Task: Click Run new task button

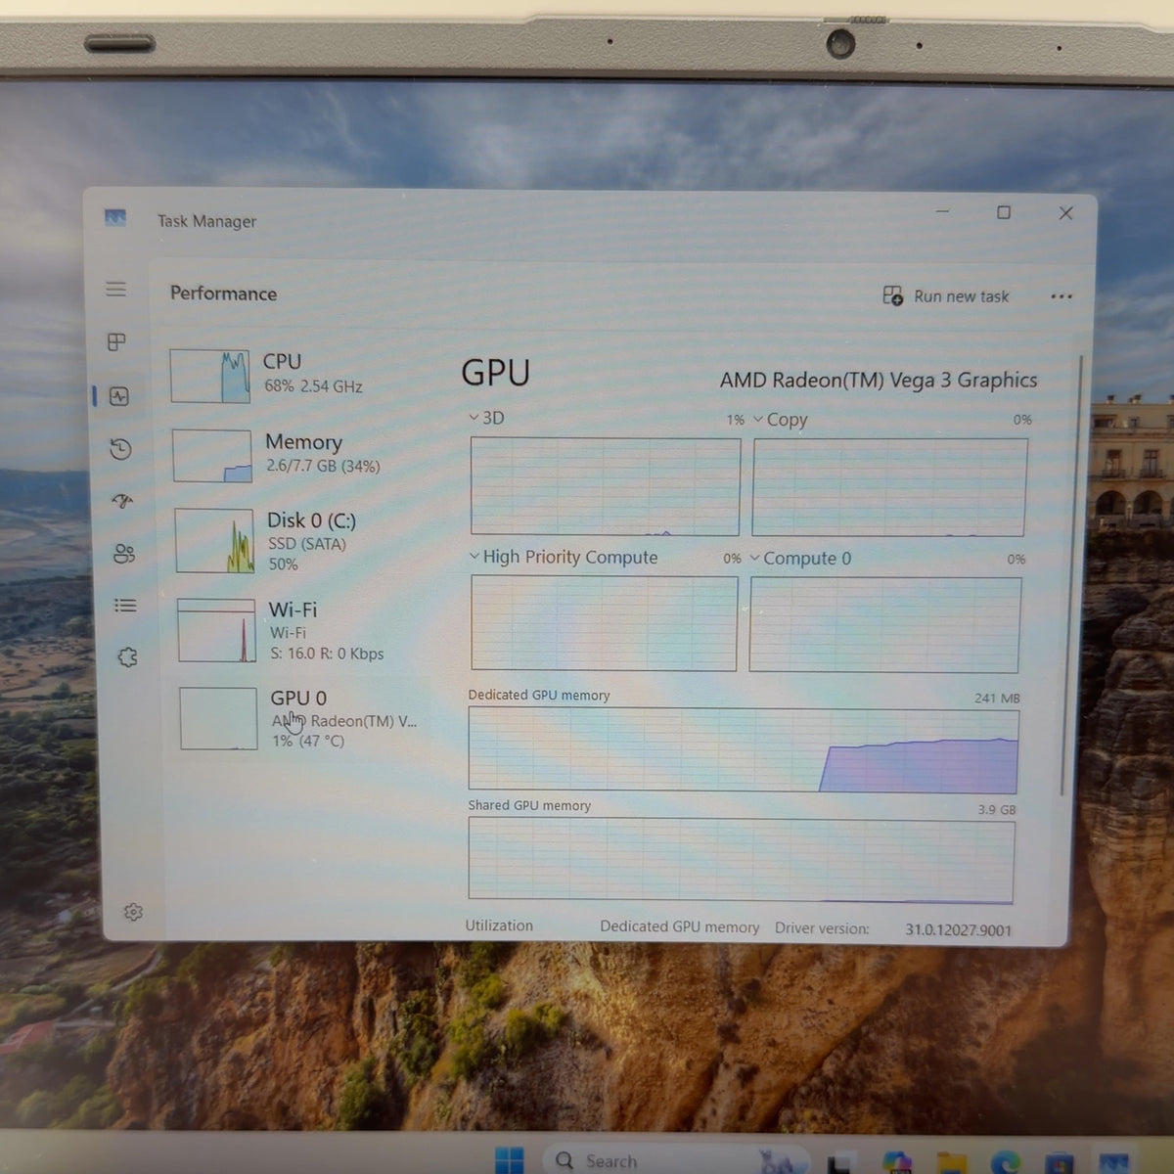Action: pos(946,295)
